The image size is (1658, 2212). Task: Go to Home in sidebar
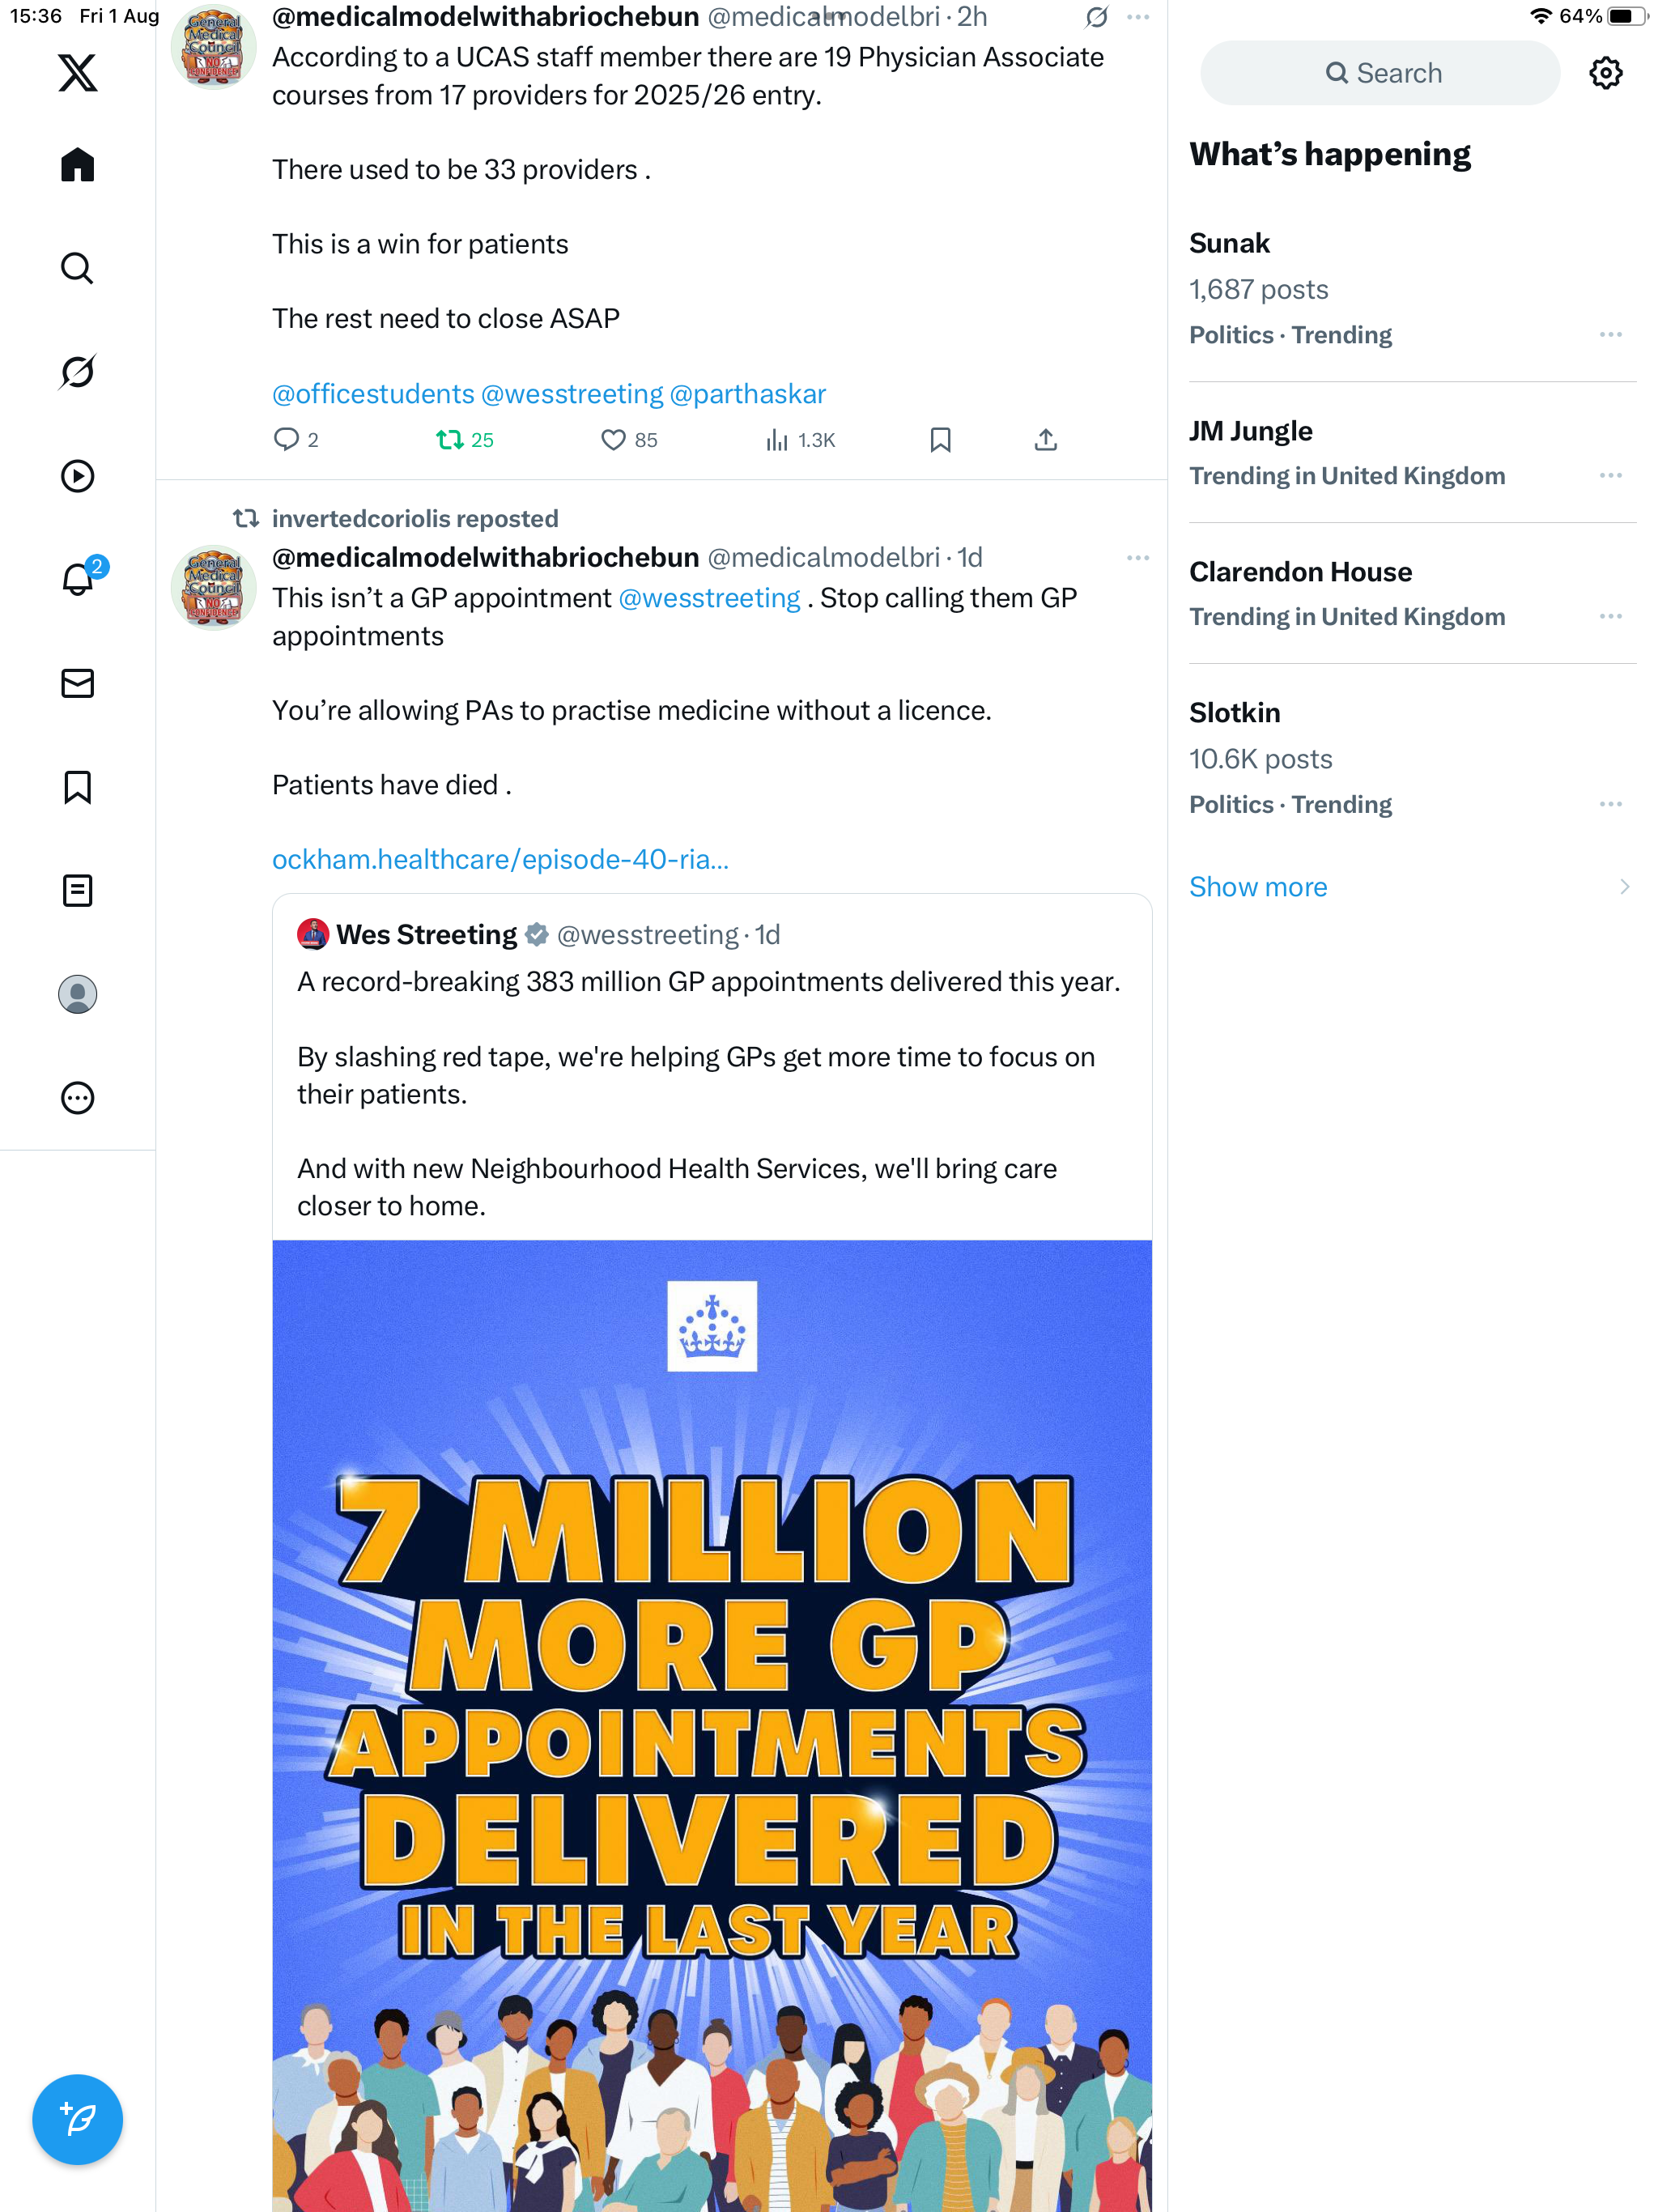click(x=77, y=165)
